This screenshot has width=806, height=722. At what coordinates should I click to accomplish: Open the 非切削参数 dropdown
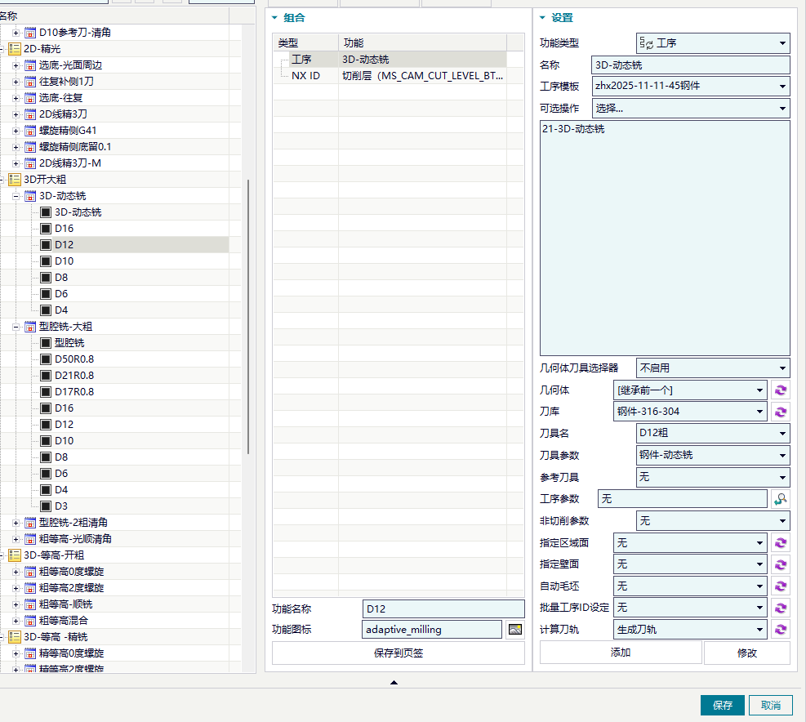pos(713,521)
